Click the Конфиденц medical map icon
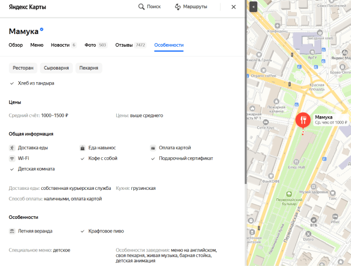Screen dimensions: 351x266 277,26
